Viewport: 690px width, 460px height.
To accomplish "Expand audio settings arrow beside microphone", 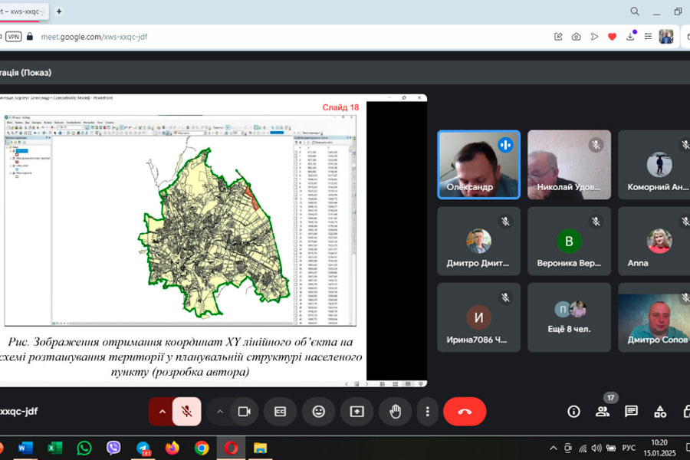I will 162,412.
